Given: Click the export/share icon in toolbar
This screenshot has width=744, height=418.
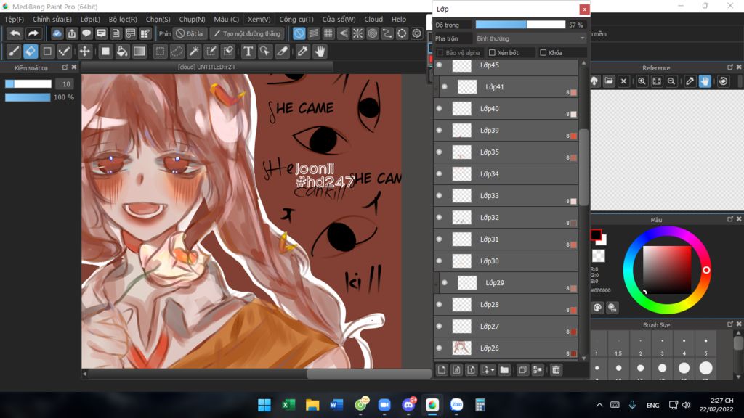Looking at the screenshot, I should (72, 33).
